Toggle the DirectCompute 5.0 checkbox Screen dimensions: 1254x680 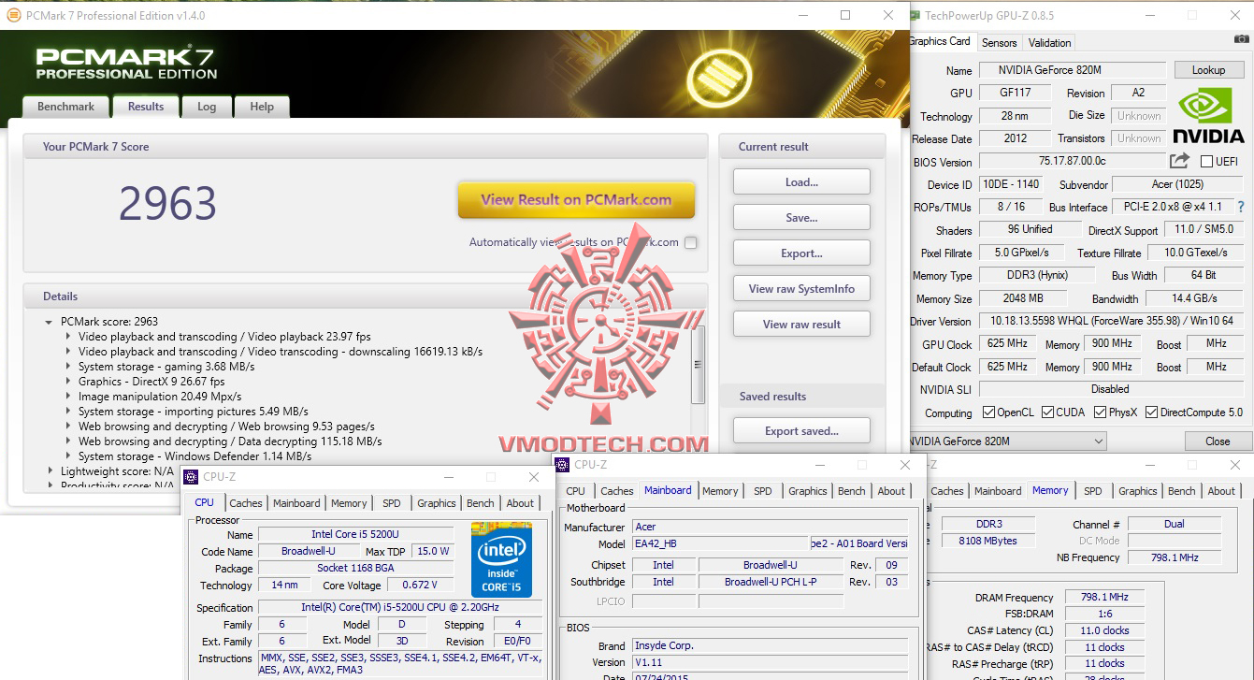1151,412
